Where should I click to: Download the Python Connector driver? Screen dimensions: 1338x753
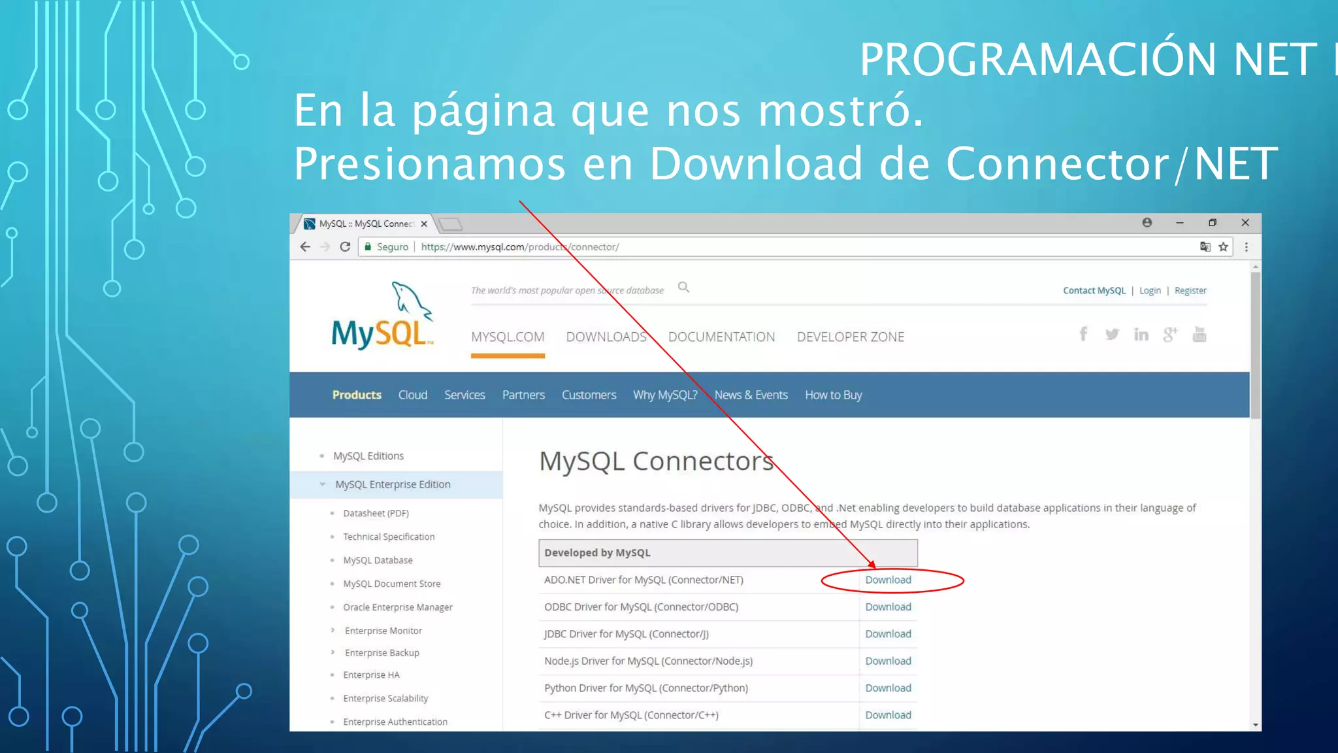tap(888, 688)
